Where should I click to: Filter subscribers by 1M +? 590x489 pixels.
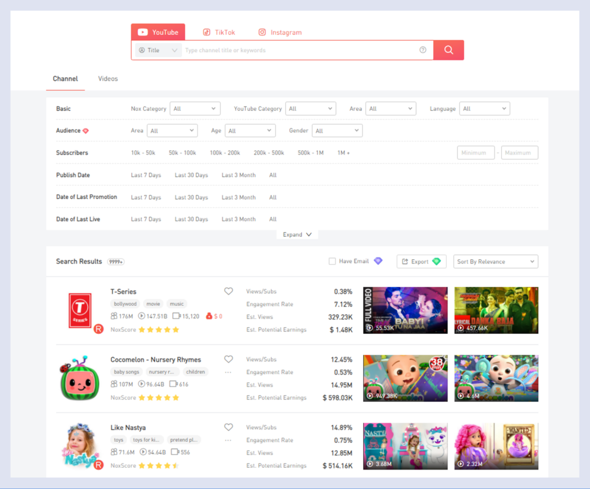[x=344, y=153]
